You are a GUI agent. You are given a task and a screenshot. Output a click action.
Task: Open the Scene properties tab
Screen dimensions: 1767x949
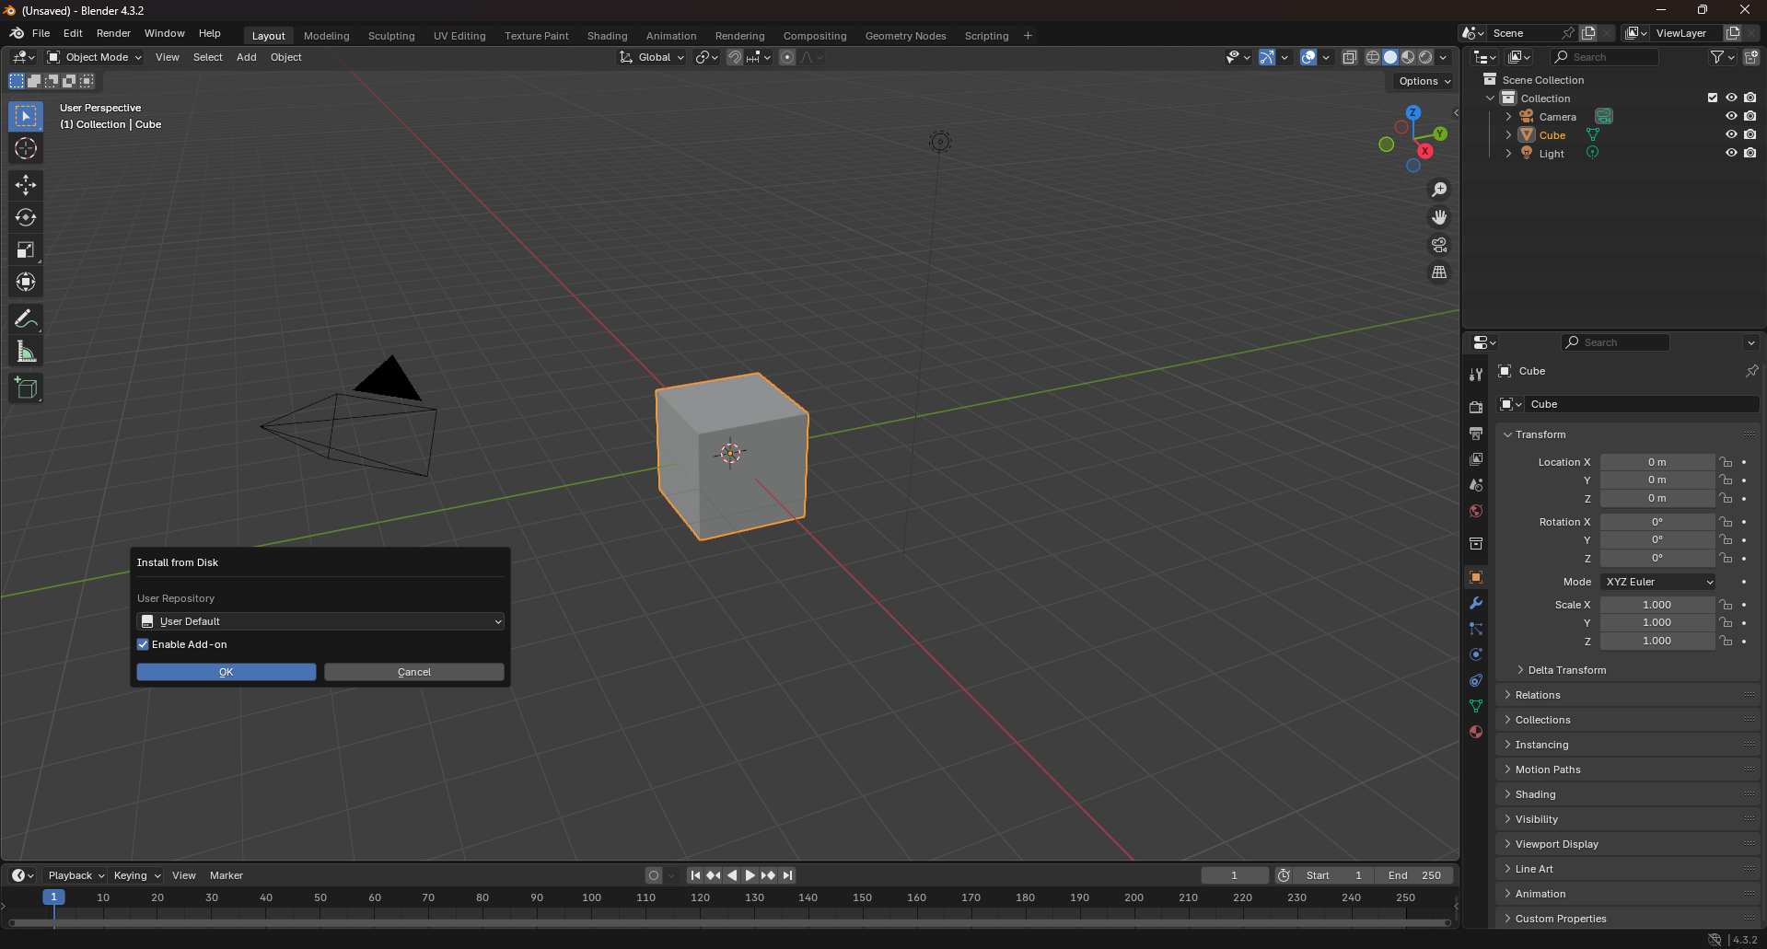pyautogui.click(x=1476, y=485)
